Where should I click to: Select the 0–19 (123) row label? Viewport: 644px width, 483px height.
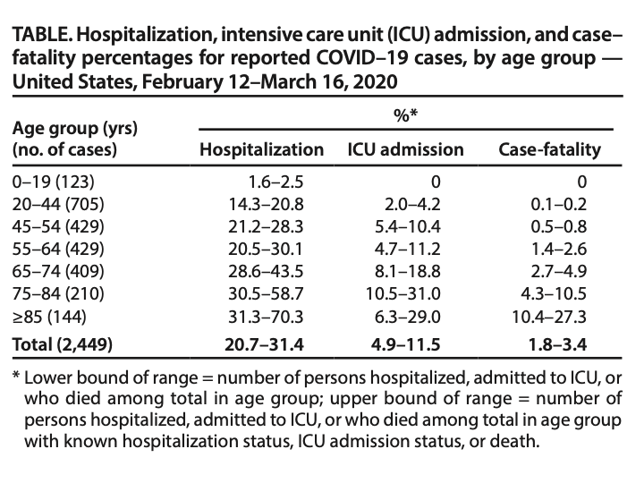[58, 182]
